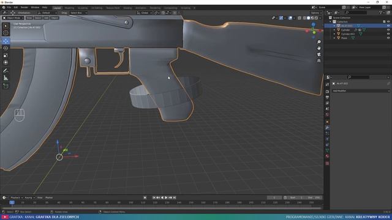Screen dimensions: 392x220
Task: Click the Blender logo menu icon
Action: tap(4, 7)
